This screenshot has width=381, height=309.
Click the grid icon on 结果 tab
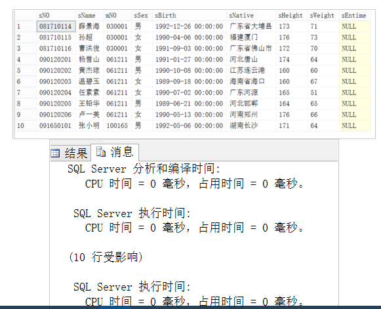[55, 153]
